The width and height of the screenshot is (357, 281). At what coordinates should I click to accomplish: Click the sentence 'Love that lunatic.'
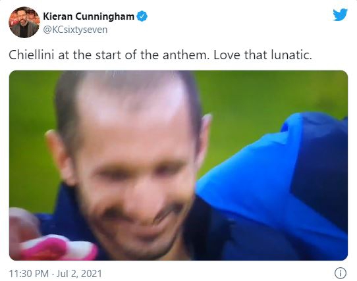tap(263, 55)
